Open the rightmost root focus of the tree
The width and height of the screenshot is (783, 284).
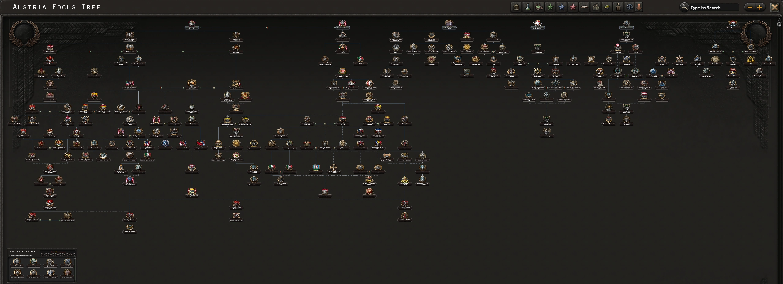click(733, 24)
